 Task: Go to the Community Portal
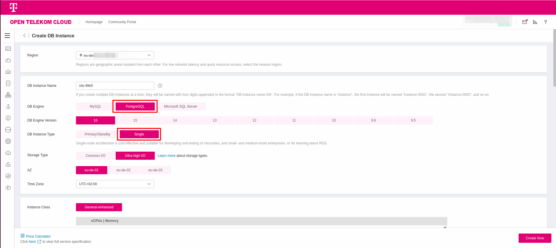(x=122, y=22)
